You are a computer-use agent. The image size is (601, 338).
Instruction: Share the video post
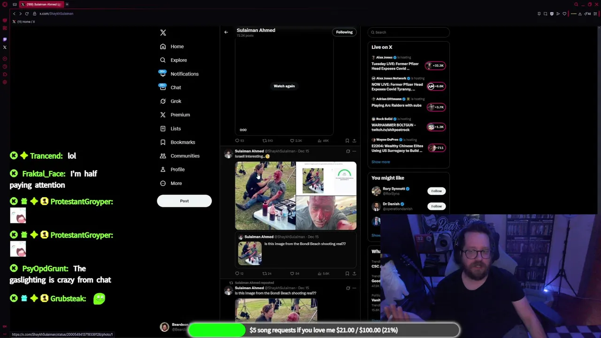coord(354,140)
